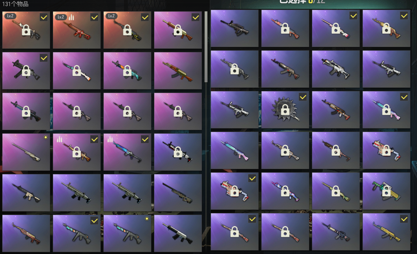Image resolution: width=417 pixels, height=254 pixels.
Task: Click yellow dot on the tan sniper rifle
Action: (46, 137)
